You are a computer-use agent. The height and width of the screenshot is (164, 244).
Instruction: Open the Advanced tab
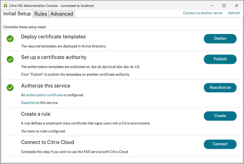click(61, 14)
